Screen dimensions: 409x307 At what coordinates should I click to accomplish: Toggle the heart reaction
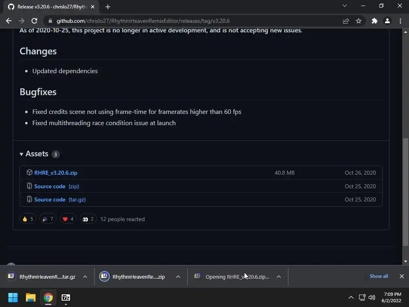(x=68, y=219)
